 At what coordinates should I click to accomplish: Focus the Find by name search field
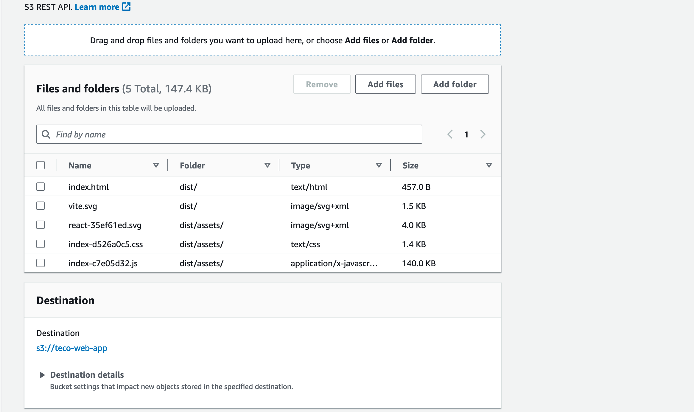229,134
